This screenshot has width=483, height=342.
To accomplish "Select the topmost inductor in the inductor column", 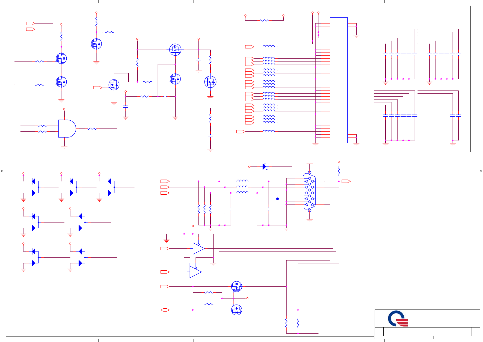I will click(269, 46).
